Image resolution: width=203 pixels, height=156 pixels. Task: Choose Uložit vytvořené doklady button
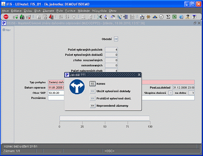(x=92, y=91)
